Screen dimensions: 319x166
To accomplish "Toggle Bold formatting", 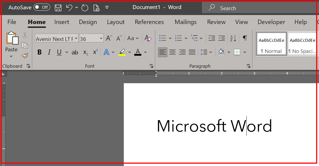I will coord(40,52).
